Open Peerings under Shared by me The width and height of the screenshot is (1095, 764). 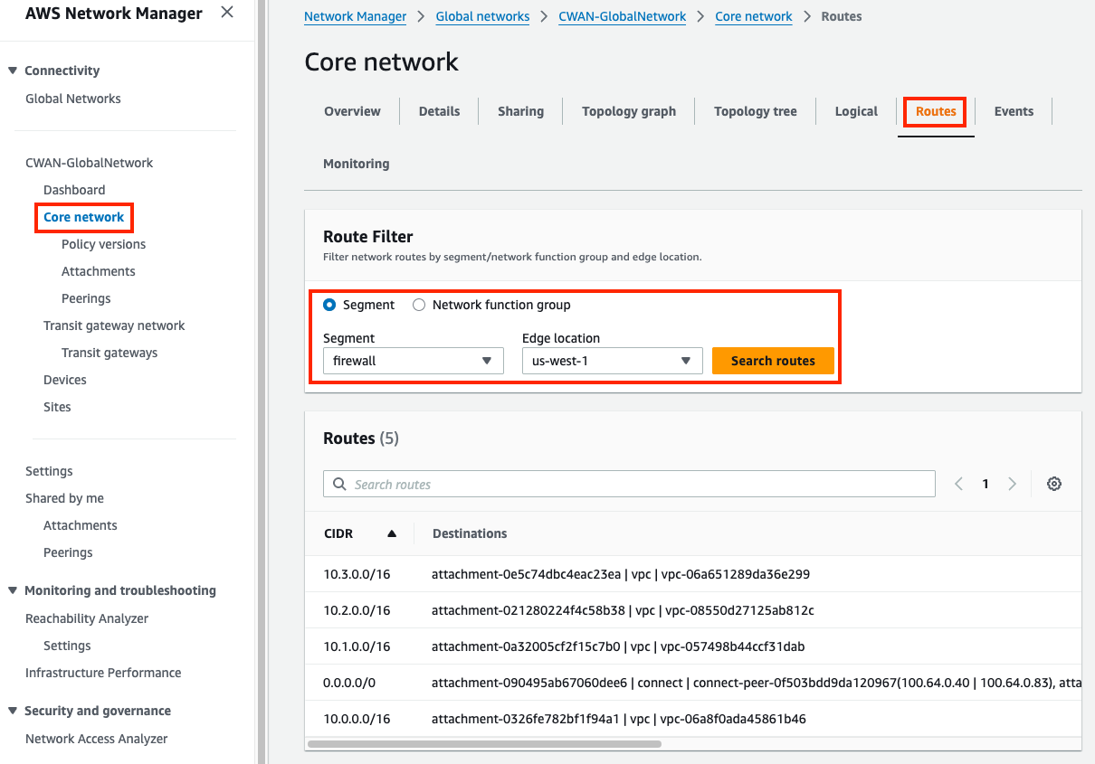point(68,552)
